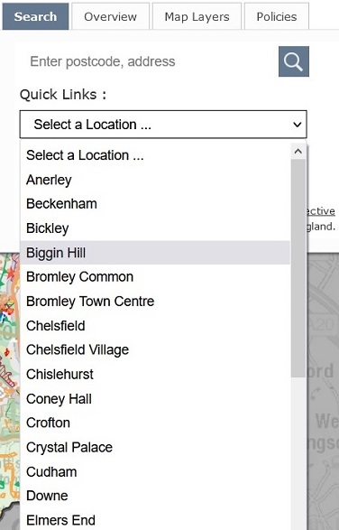
Task: Choose Chislehurst in the dropdown
Action: [155, 374]
